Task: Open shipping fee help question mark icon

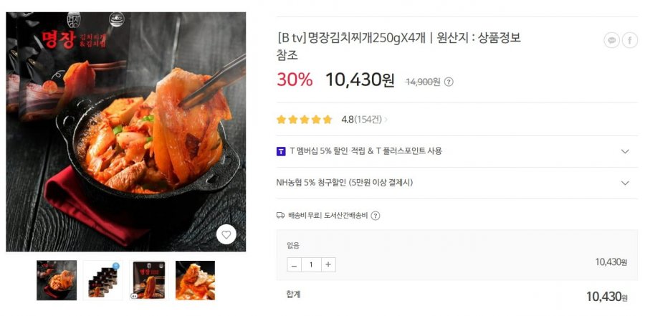Action: tap(376, 215)
